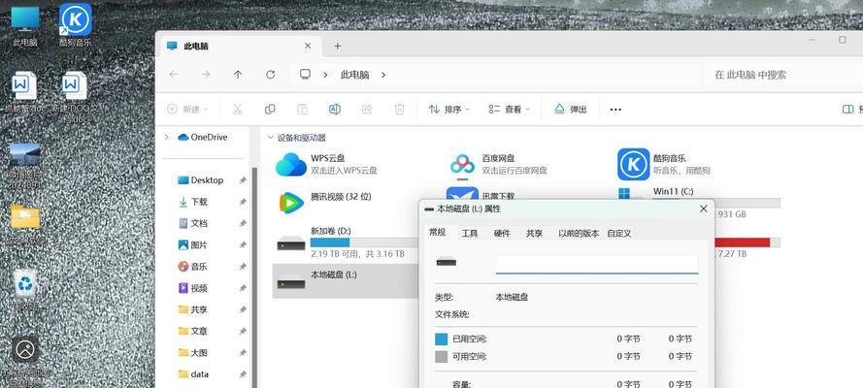Viewport: 863px width, 388px height.
Task: Open the 新建 dropdown menu
Action: click(187, 110)
